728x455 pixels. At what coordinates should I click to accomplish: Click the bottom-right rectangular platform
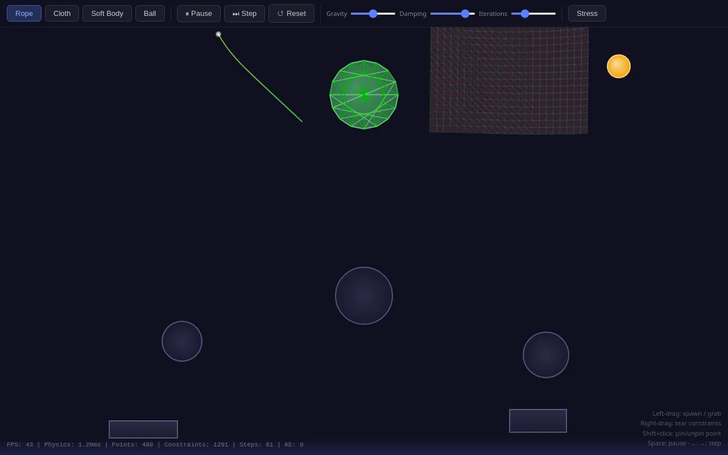click(538, 421)
